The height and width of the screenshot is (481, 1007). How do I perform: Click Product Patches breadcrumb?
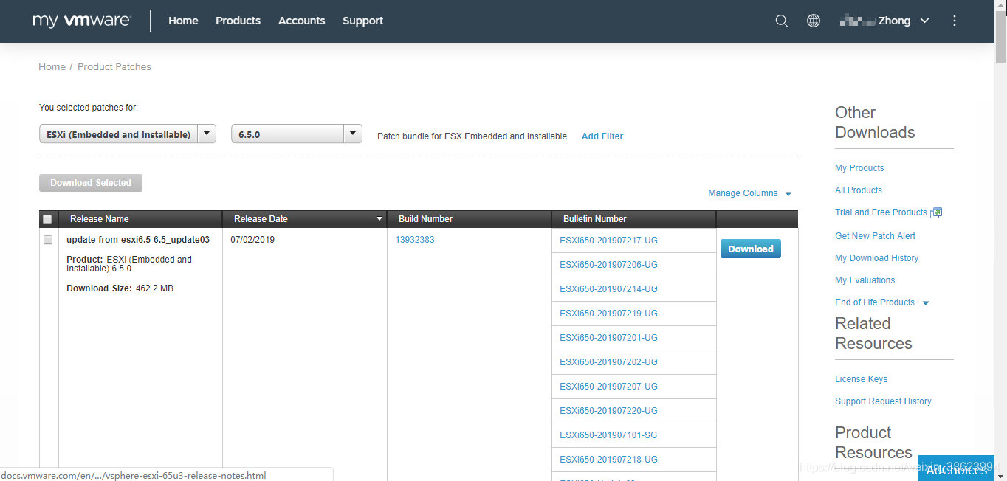[x=114, y=66]
